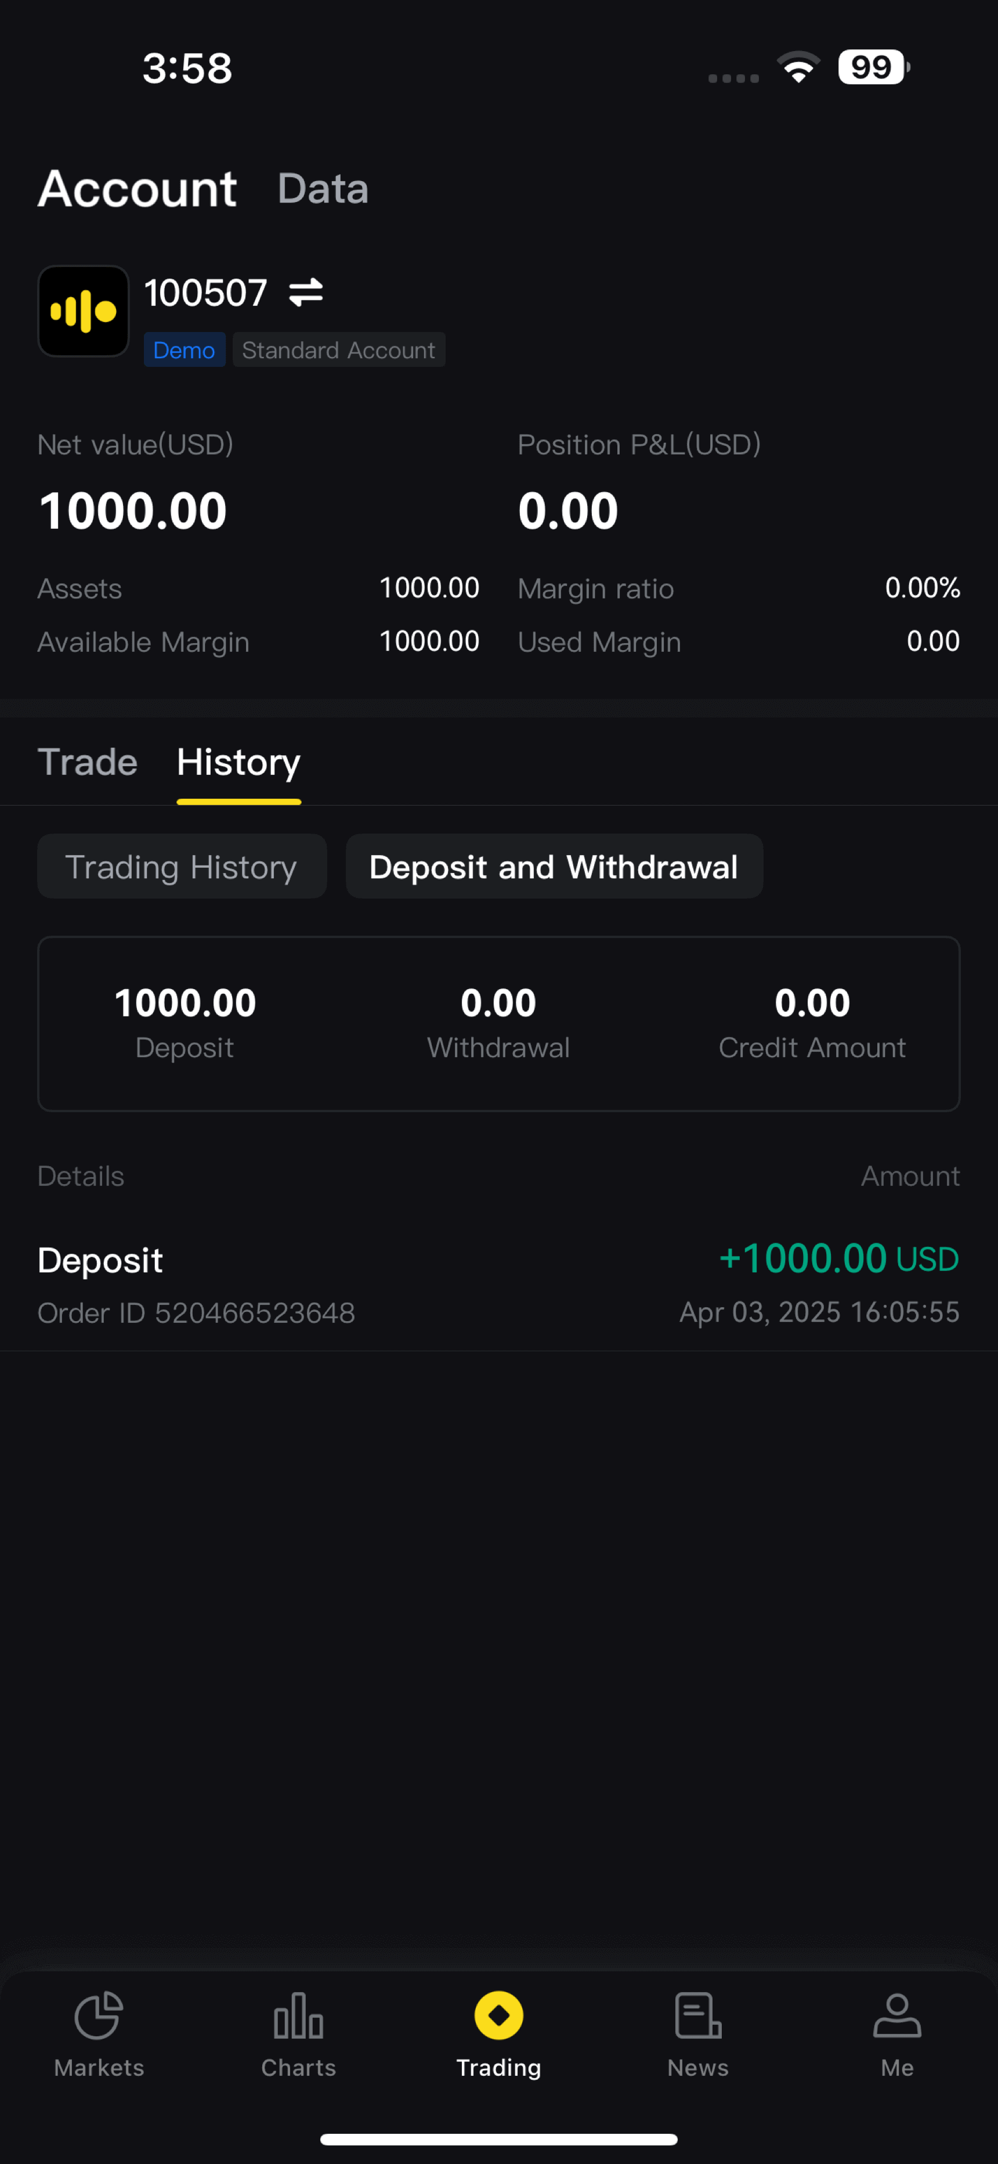Tap the Demo account badge

tap(184, 350)
